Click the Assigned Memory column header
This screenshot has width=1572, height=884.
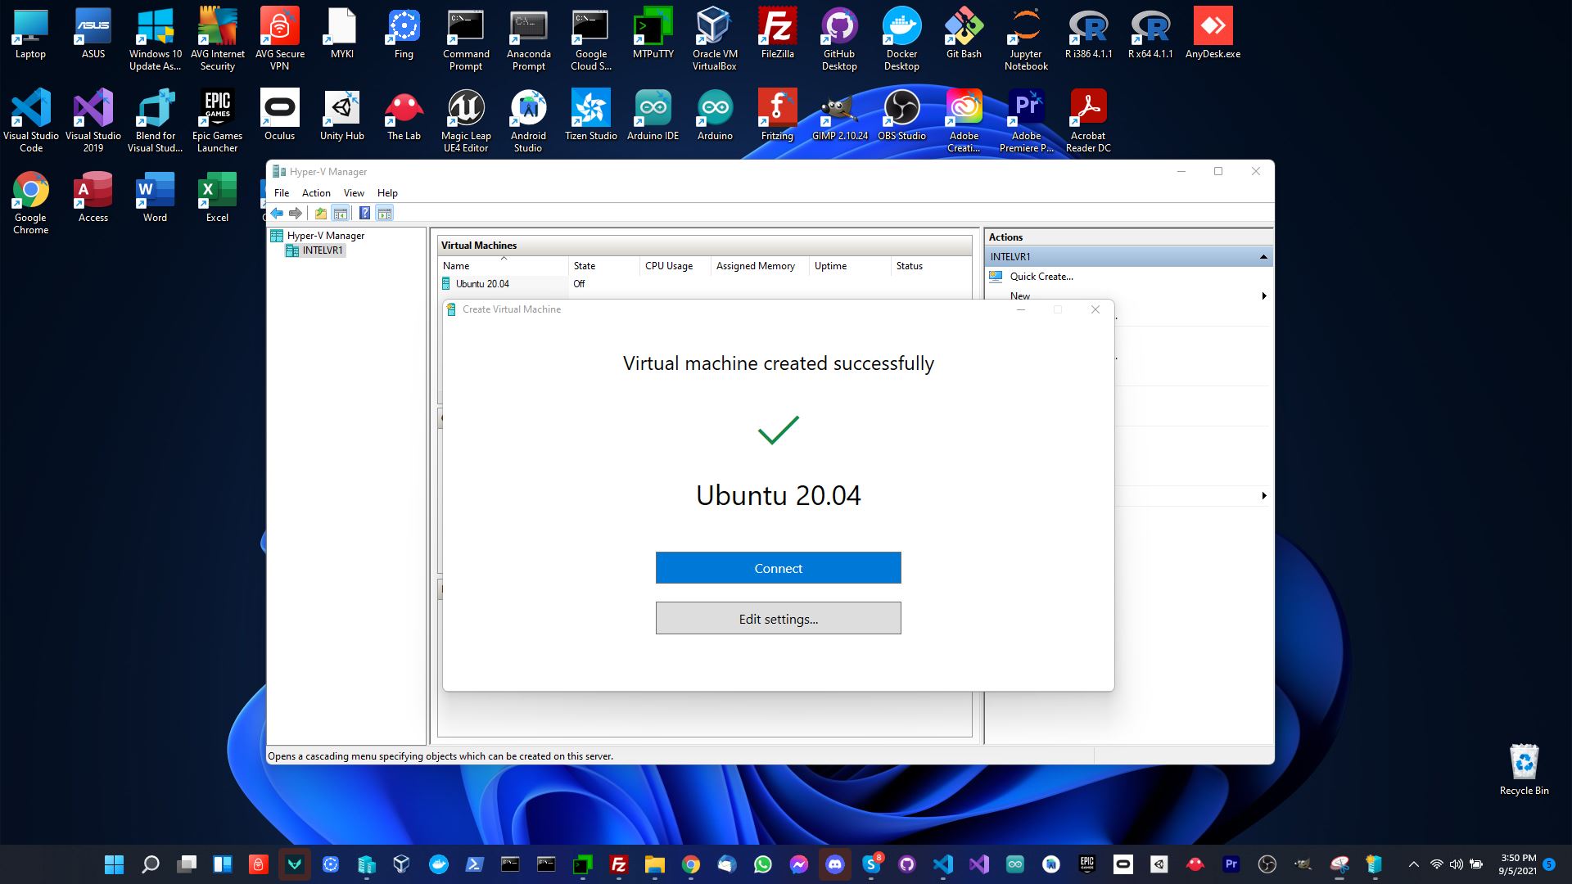(760, 266)
